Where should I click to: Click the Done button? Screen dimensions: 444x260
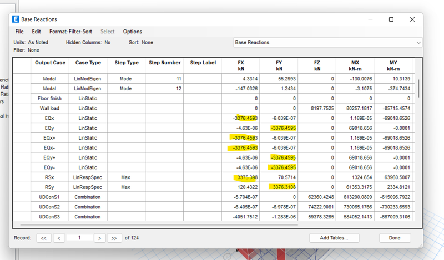coord(395,238)
